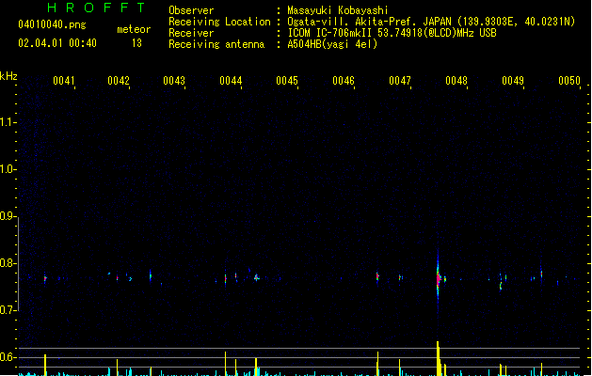Screen dimensions: 592x376
Task: Click the 1.1 kHz axis label
Action: click(8, 122)
